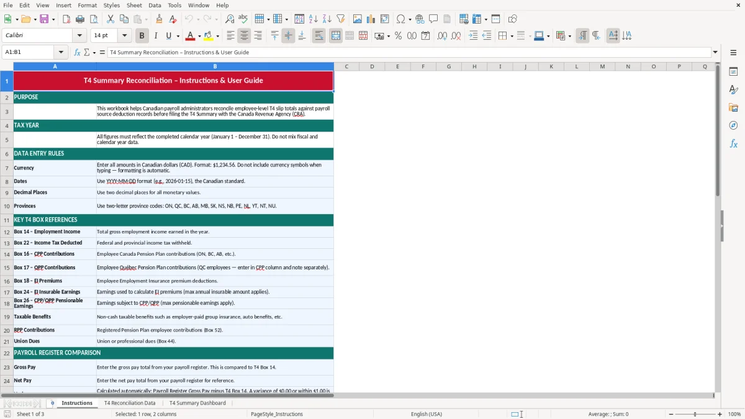
Task: Click the Print icon
Action: point(80,19)
